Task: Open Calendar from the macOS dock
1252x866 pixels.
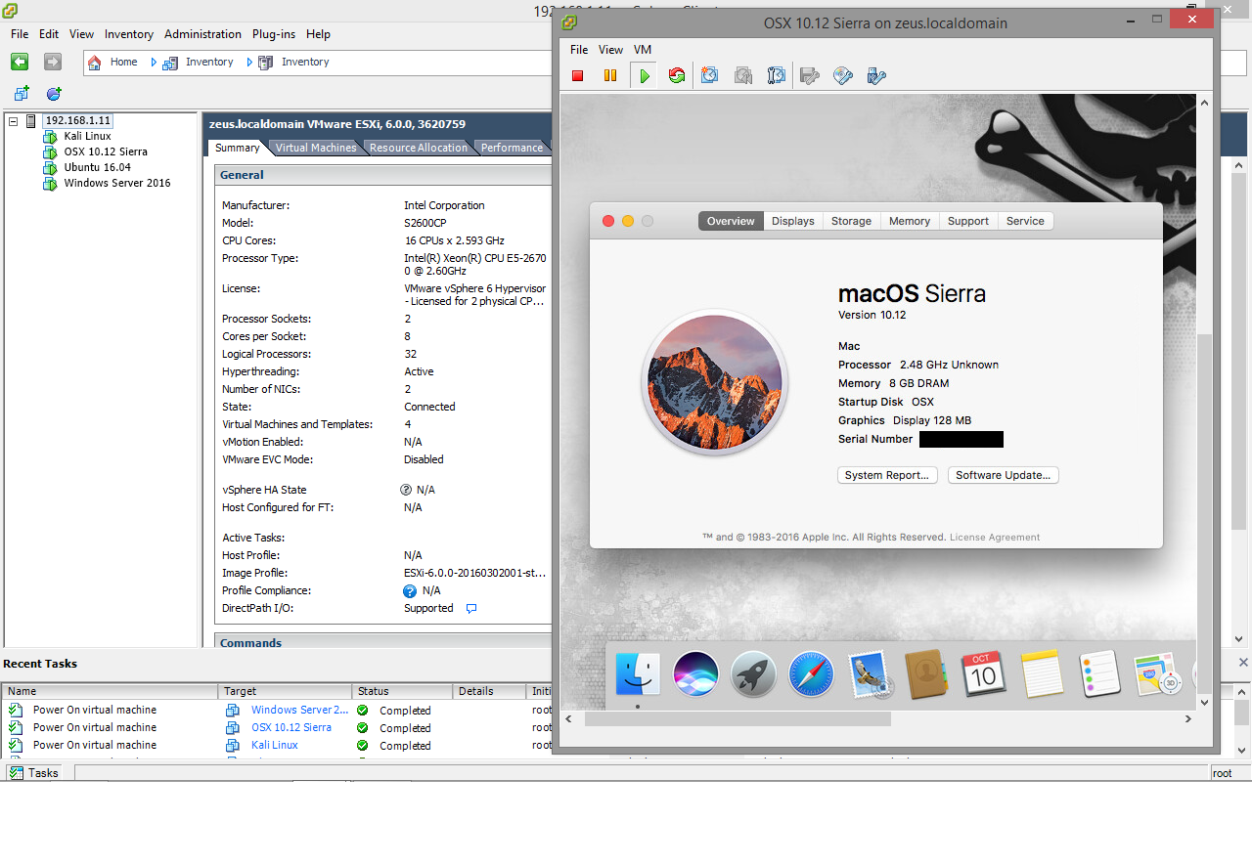Action: coord(984,674)
